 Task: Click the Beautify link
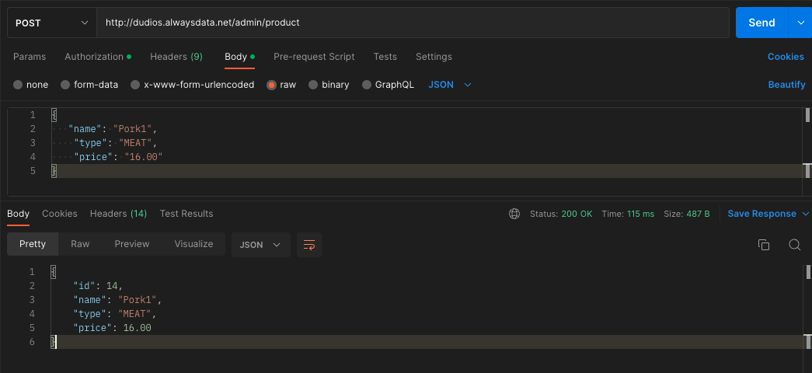coord(786,85)
